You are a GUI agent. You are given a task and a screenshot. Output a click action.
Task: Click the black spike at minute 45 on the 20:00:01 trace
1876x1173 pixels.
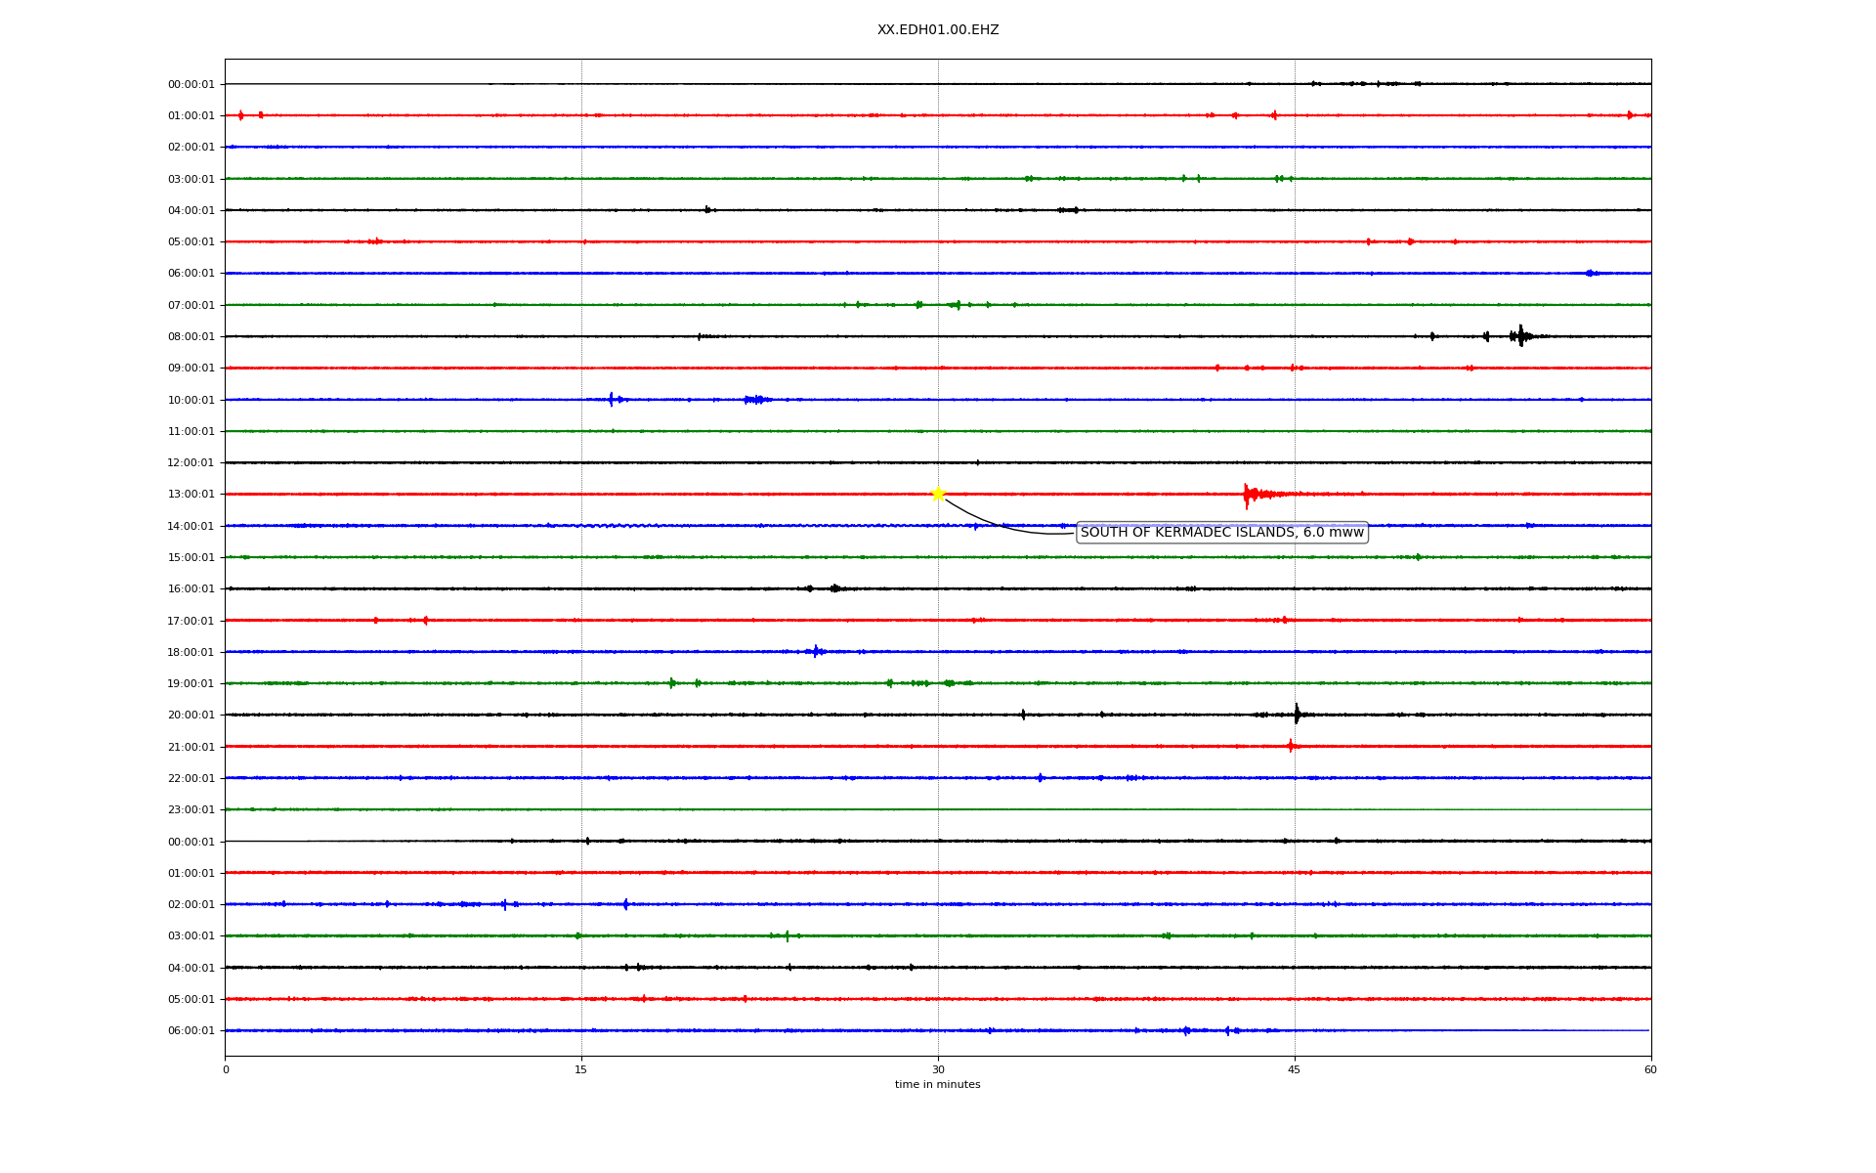point(1297,715)
